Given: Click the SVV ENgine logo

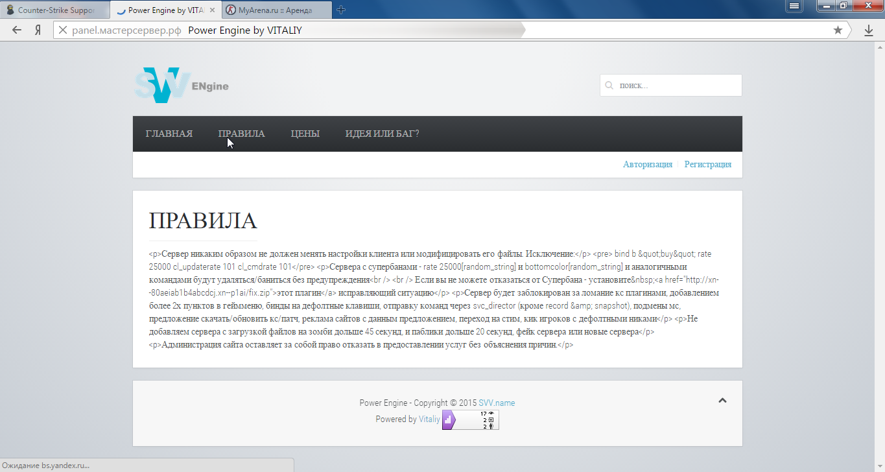Looking at the screenshot, I should [182, 85].
